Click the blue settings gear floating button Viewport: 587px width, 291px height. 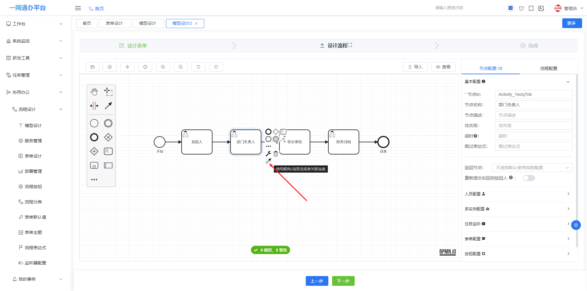576,225
